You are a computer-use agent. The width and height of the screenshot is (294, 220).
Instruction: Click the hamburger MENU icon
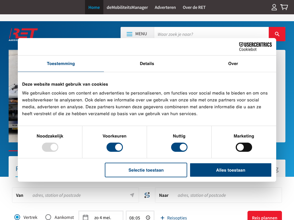[129, 34]
